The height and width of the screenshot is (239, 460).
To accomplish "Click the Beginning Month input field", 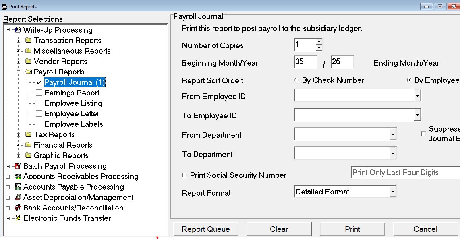I will [305, 62].
